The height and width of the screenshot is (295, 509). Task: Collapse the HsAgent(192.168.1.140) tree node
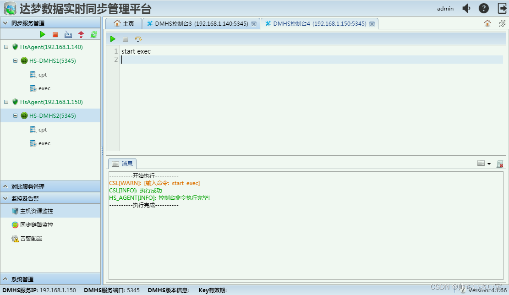click(x=6, y=47)
